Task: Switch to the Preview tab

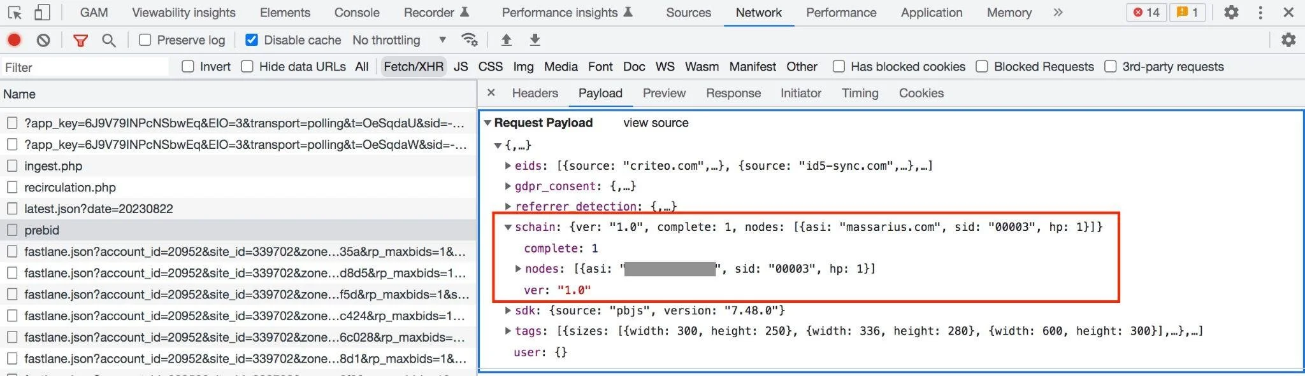Action: 664,93
